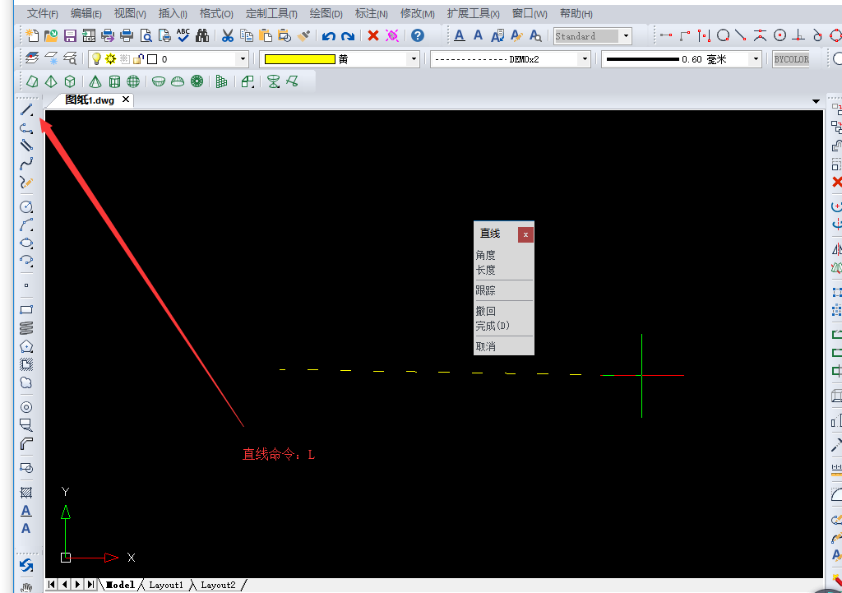This screenshot has width=842, height=593.
Task: Select the Polygon tool
Action: [26, 346]
